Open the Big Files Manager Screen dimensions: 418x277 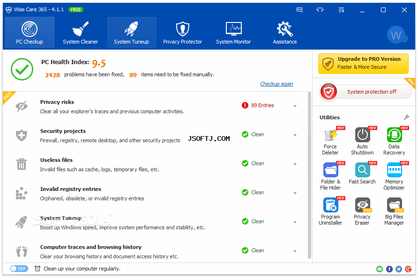tap(394, 211)
